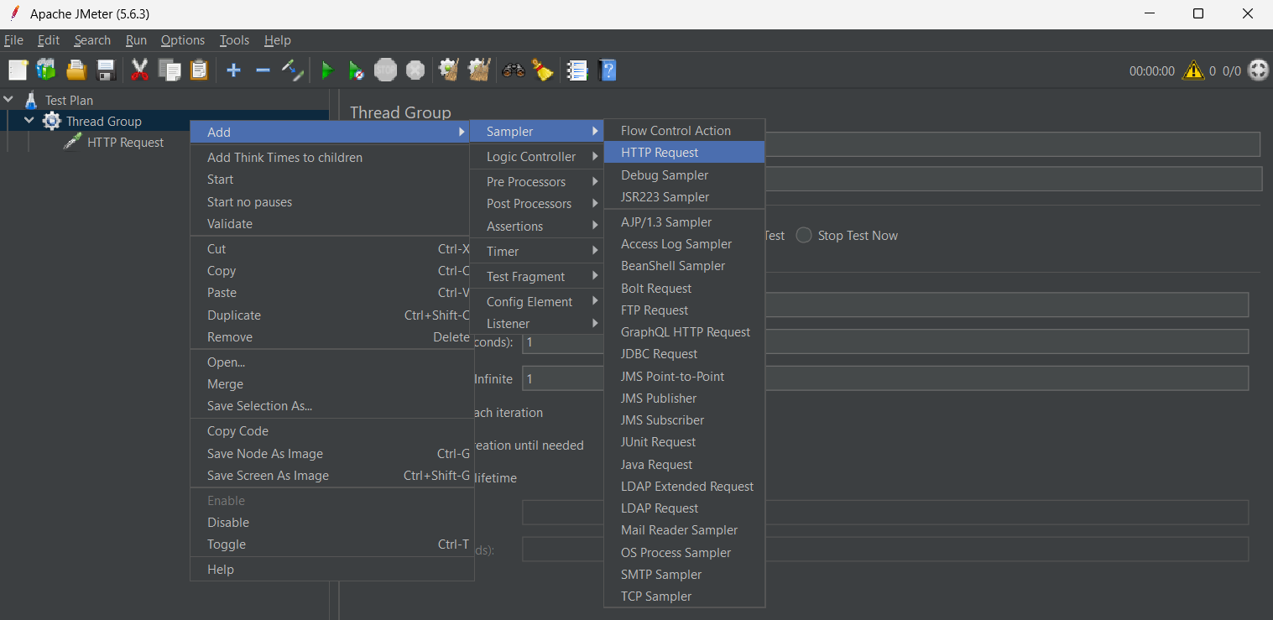Click the yellow warning log icon
The image size is (1273, 620).
point(1192,70)
